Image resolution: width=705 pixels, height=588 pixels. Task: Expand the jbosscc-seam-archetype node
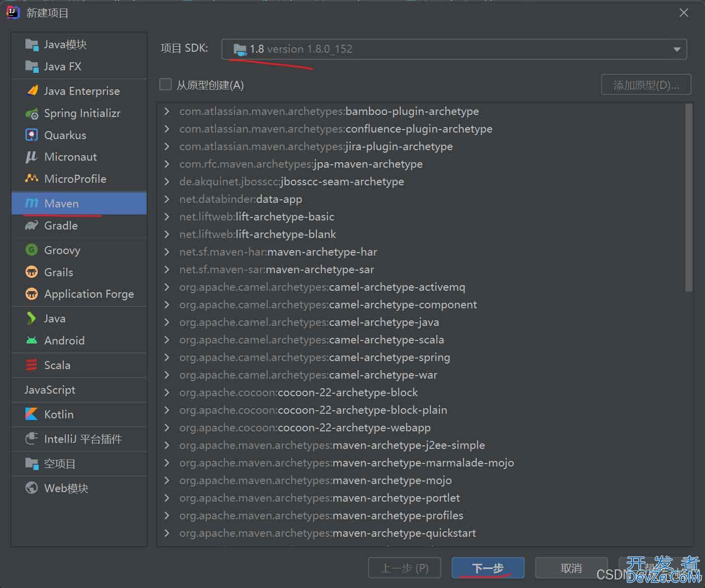(167, 181)
